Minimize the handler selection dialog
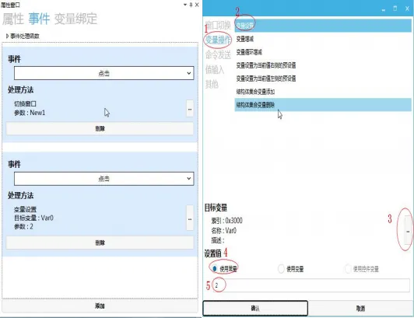414x318 pixels. tap(384, 9)
